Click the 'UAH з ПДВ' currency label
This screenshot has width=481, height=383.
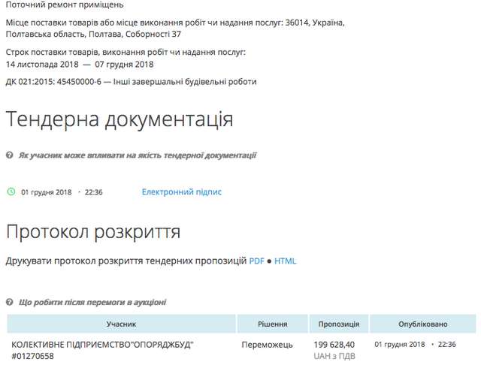334,356
